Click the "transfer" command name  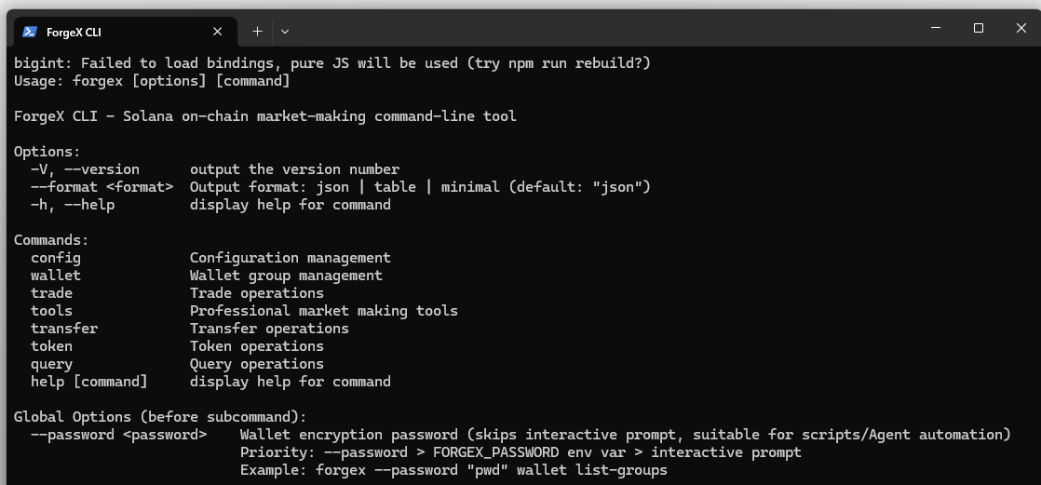(x=64, y=329)
